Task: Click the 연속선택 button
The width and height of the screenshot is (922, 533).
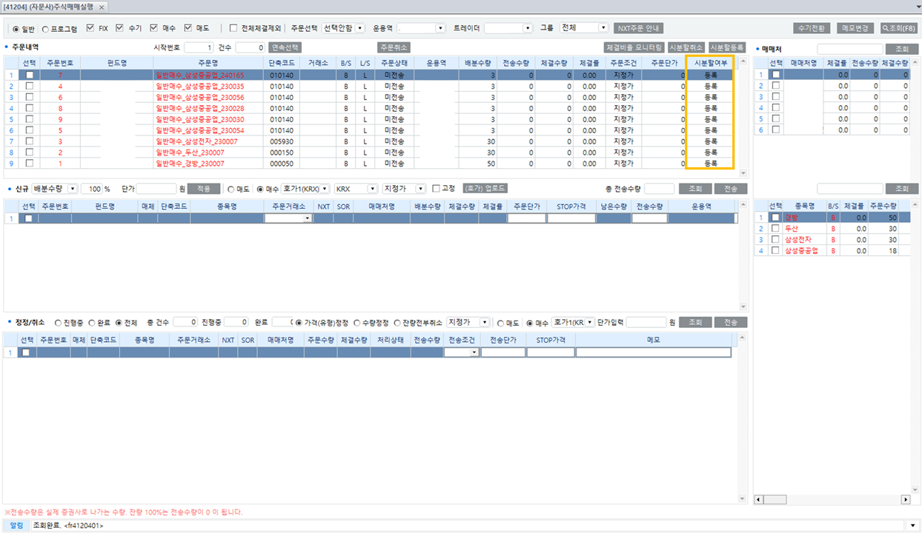Action: click(x=285, y=47)
